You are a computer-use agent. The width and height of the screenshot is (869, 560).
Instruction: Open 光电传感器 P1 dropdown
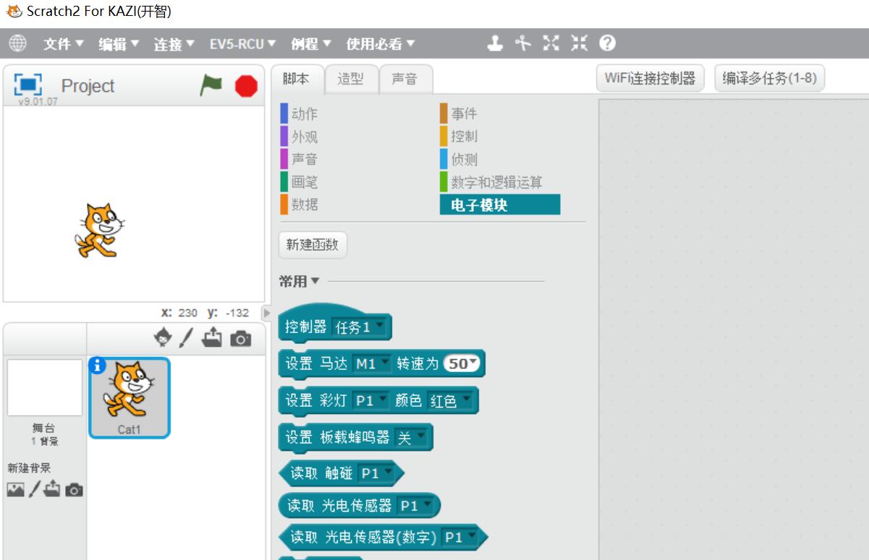click(x=416, y=506)
